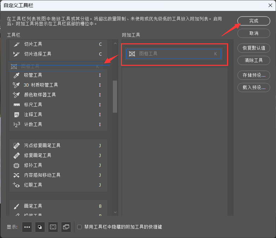
Task: Select 图框工具 label in 附加工具 list
Action: tap(148, 54)
